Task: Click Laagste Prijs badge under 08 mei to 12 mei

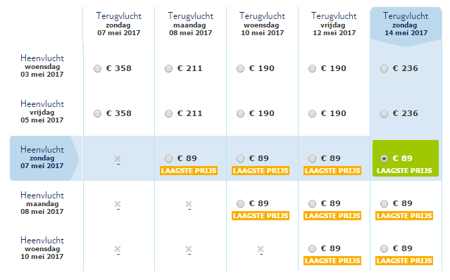Action: [x=332, y=216]
